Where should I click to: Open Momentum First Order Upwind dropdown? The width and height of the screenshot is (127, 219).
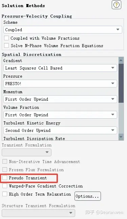coord(60,99)
